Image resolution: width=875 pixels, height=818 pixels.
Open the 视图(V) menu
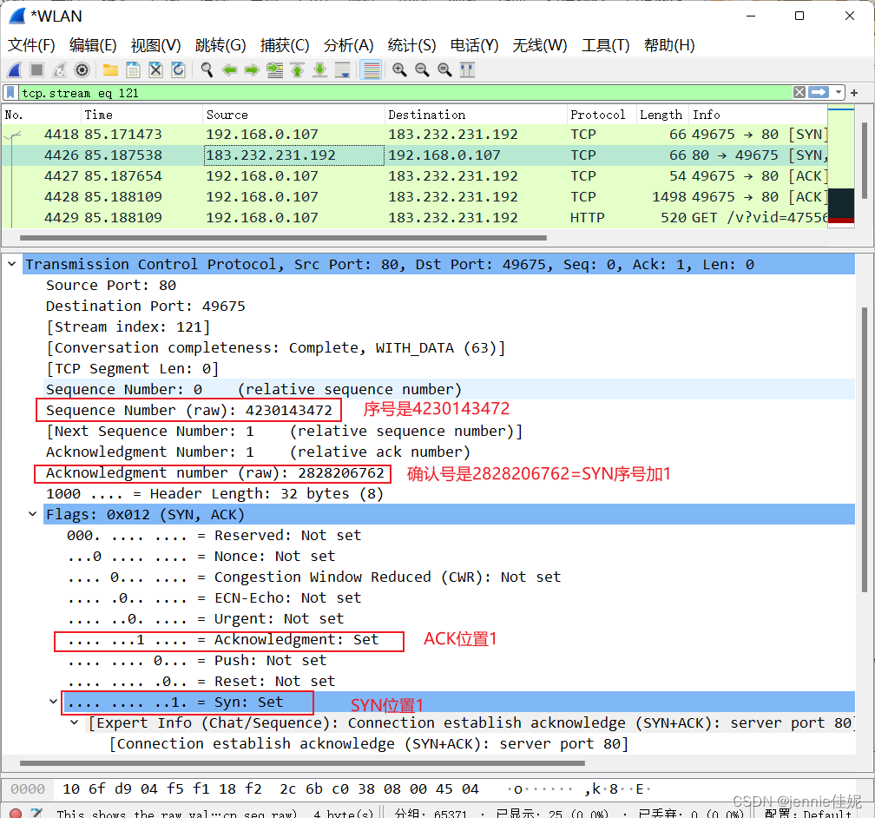pos(155,45)
